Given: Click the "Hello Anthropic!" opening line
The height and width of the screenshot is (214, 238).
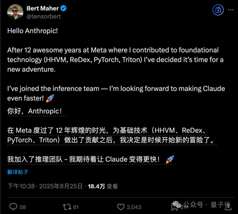Looking at the screenshot, I should point(32,31).
